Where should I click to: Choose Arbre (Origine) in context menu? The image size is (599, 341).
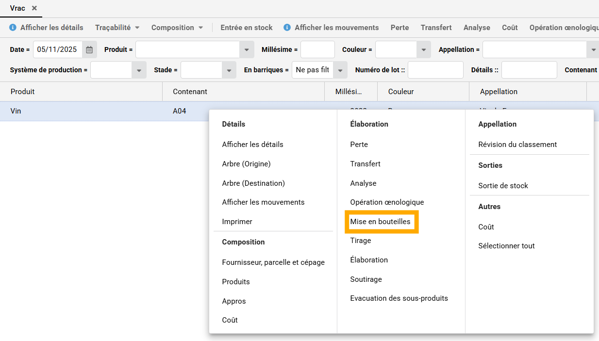pos(246,164)
